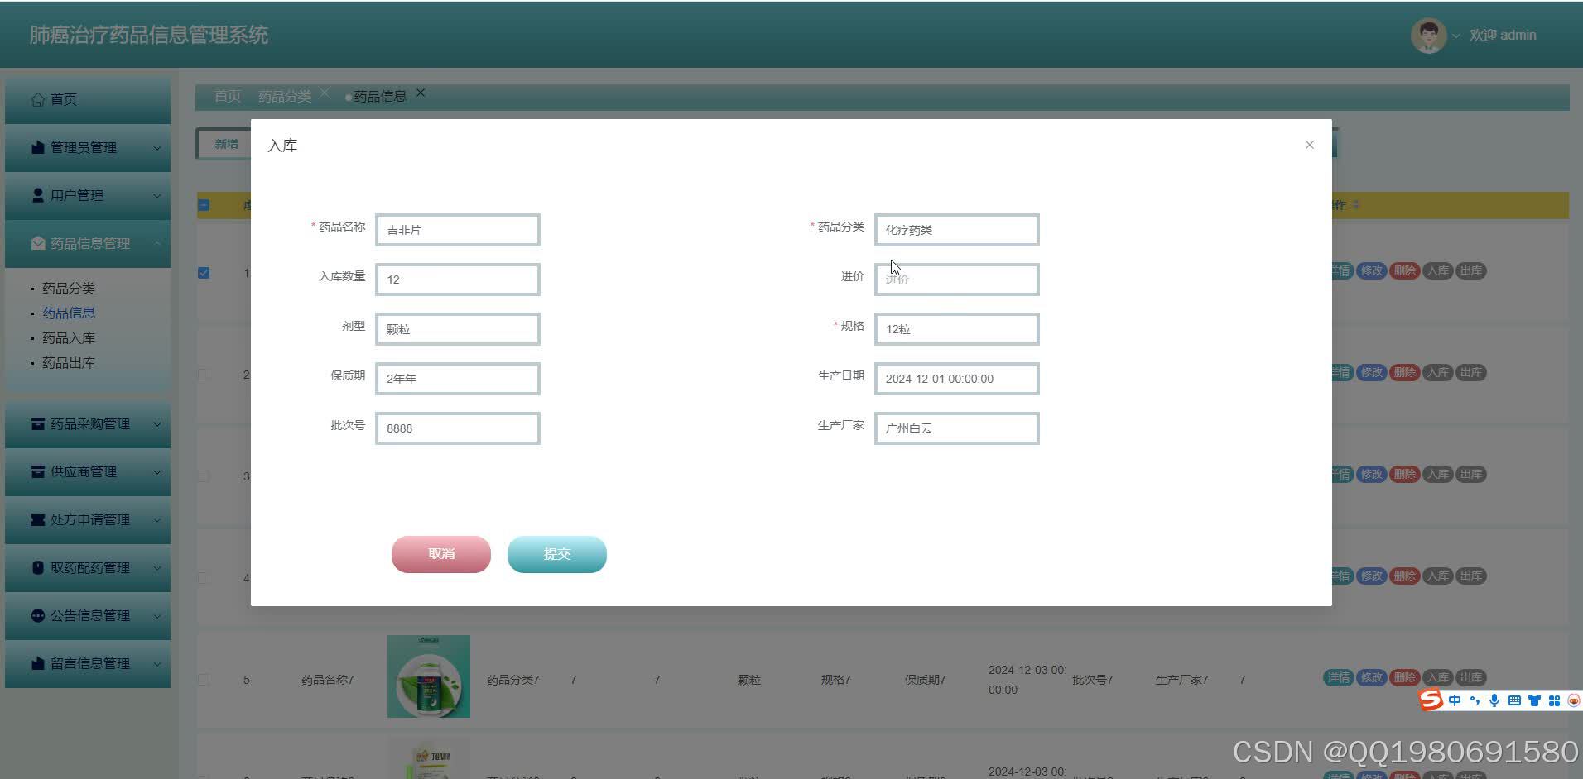Screen dimensions: 1583x779
Task: Click the Sogou S input method icon
Action: 1431,700
